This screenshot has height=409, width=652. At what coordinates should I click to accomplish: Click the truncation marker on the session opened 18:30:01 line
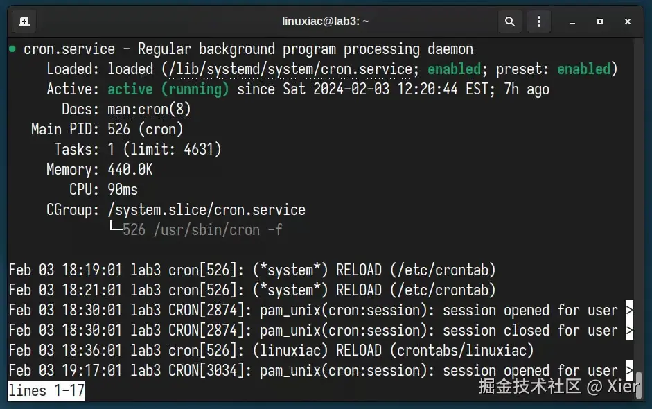pyautogui.click(x=629, y=311)
